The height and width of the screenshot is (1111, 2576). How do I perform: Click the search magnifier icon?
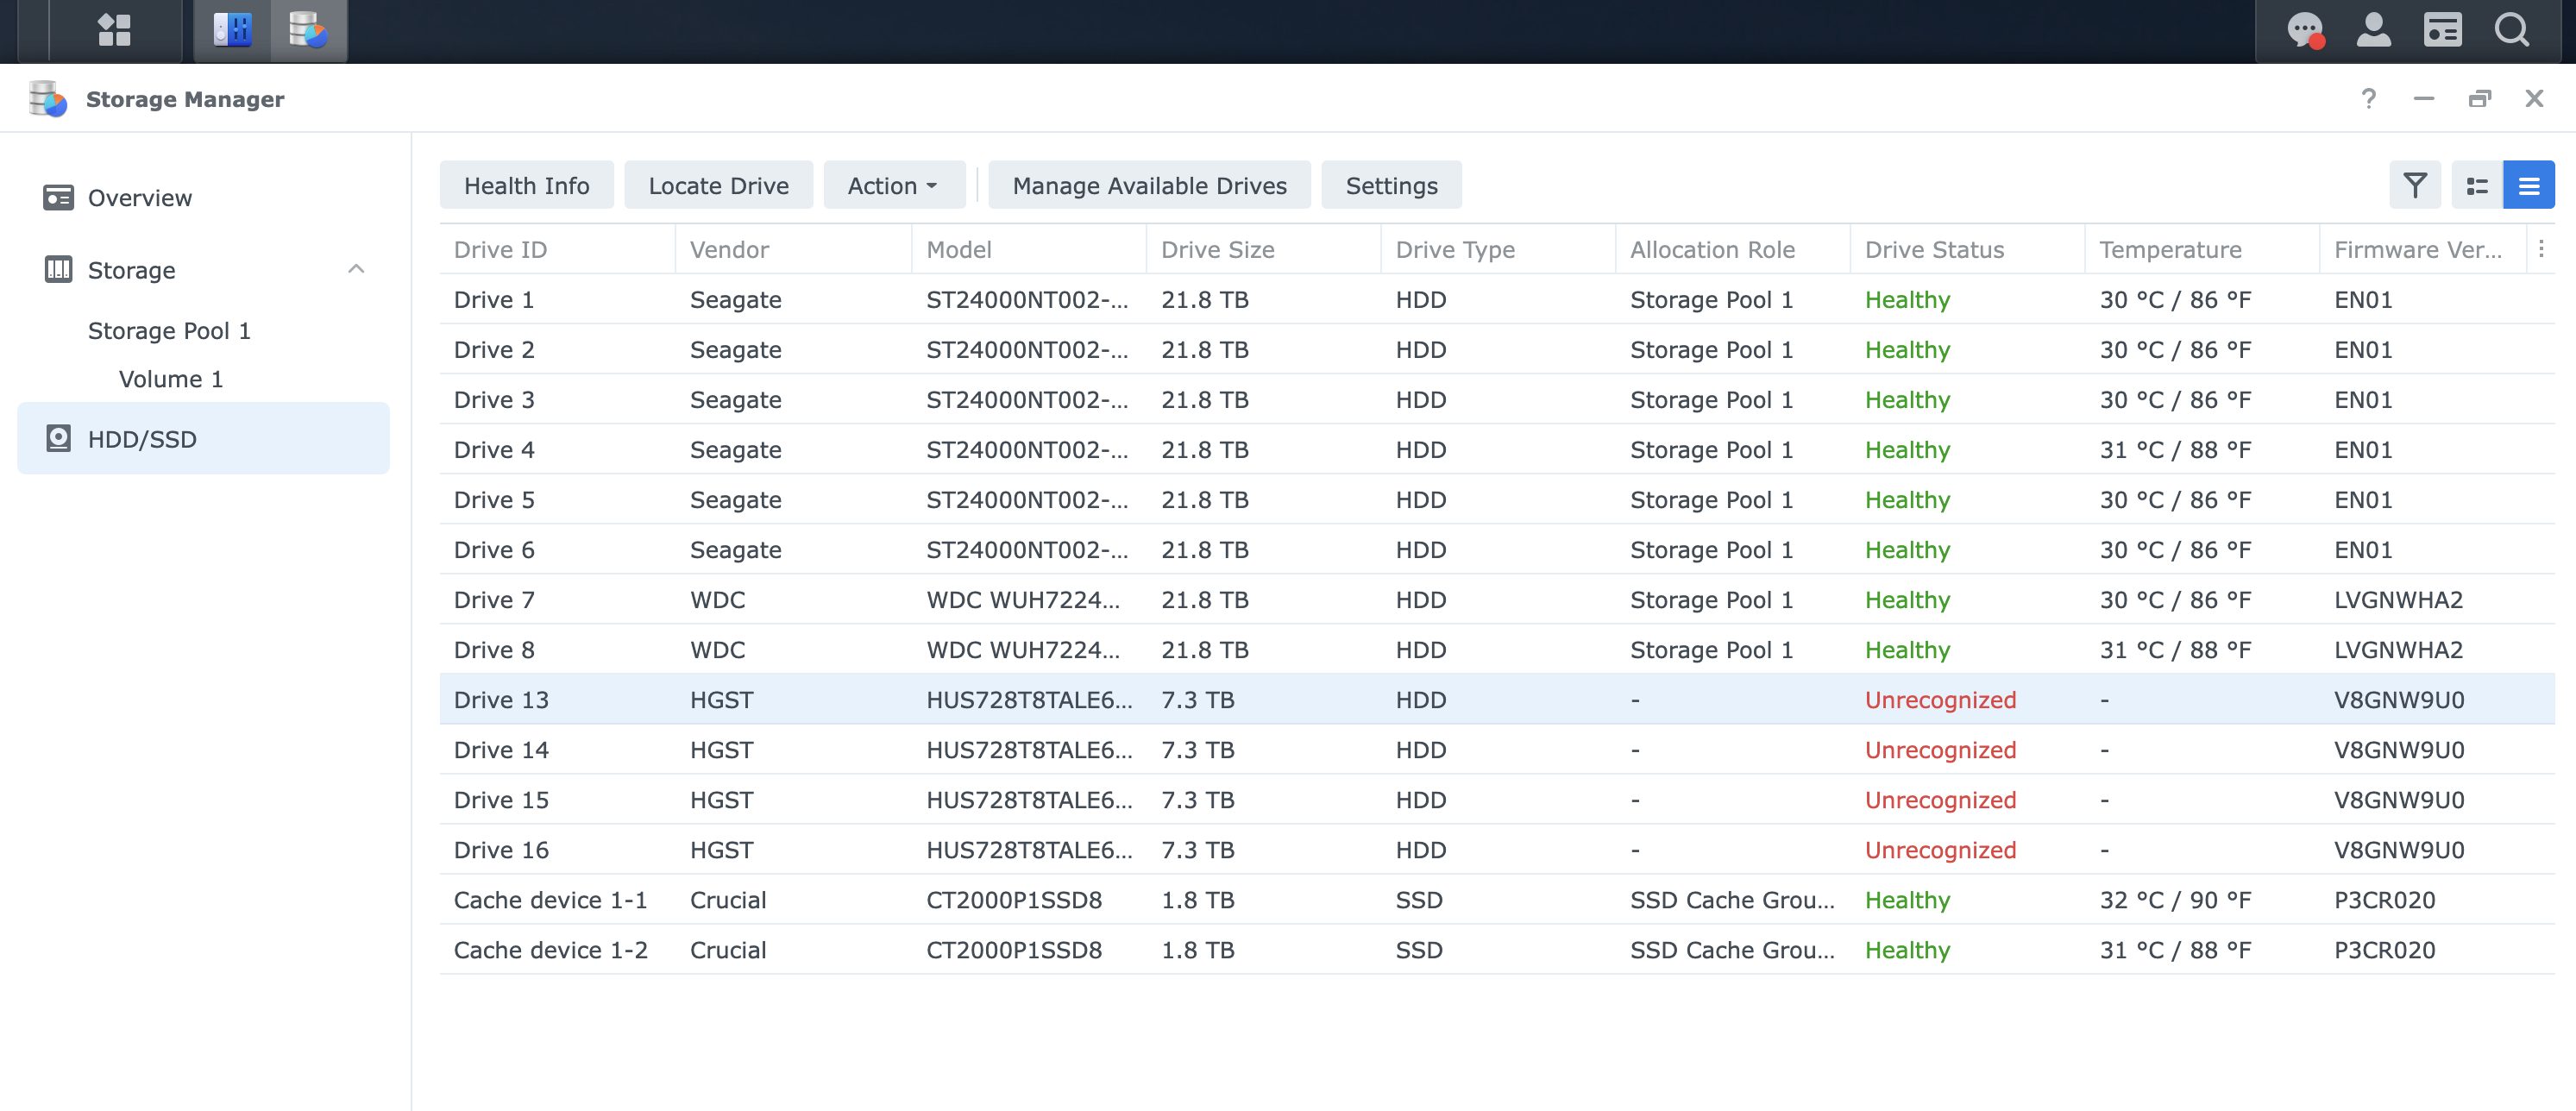click(x=2511, y=30)
